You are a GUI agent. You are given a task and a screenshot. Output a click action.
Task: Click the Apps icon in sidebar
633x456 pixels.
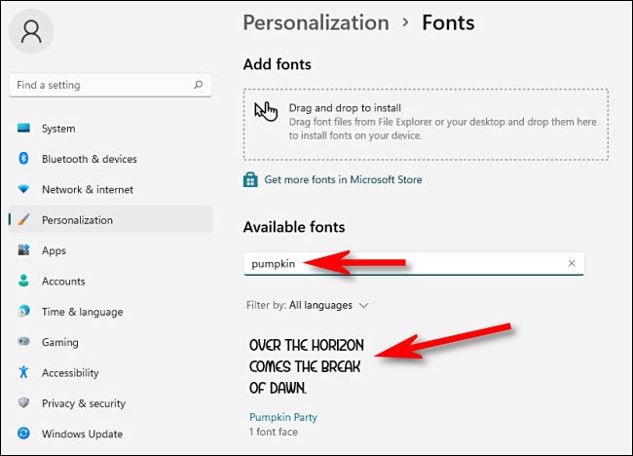23,250
